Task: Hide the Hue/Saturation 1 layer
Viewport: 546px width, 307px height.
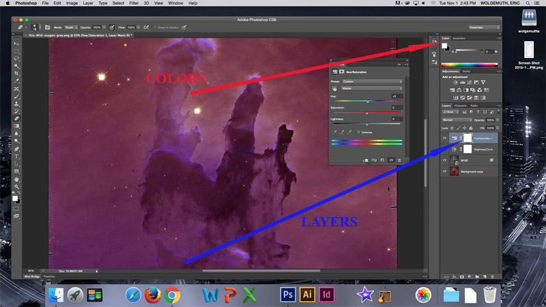Action: (444, 138)
